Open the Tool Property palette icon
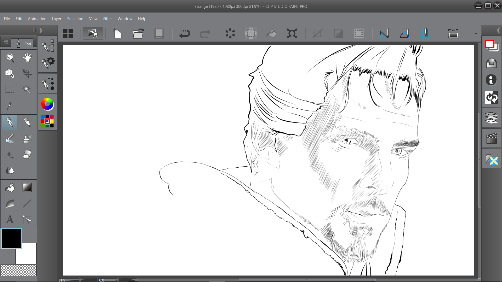This screenshot has height=282, width=502. pyautogui.click(x=48, y=63)
